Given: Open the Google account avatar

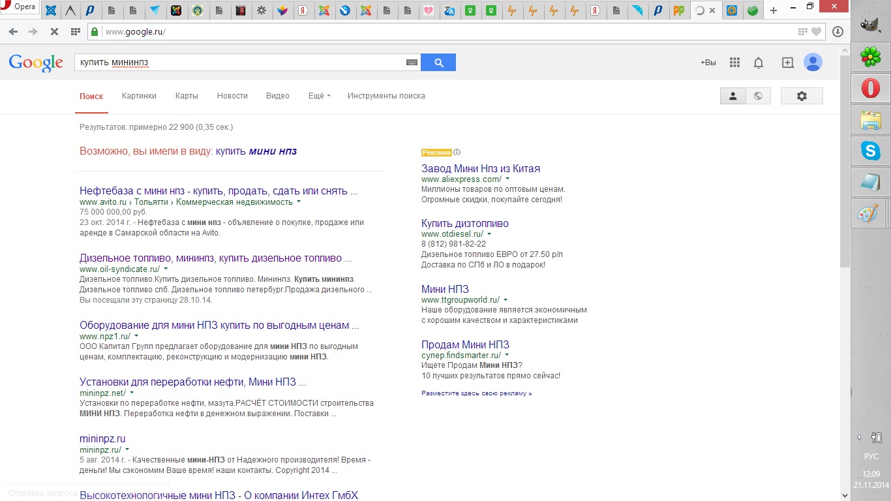Looking at the screenshot, I should [x=813, y=63].
